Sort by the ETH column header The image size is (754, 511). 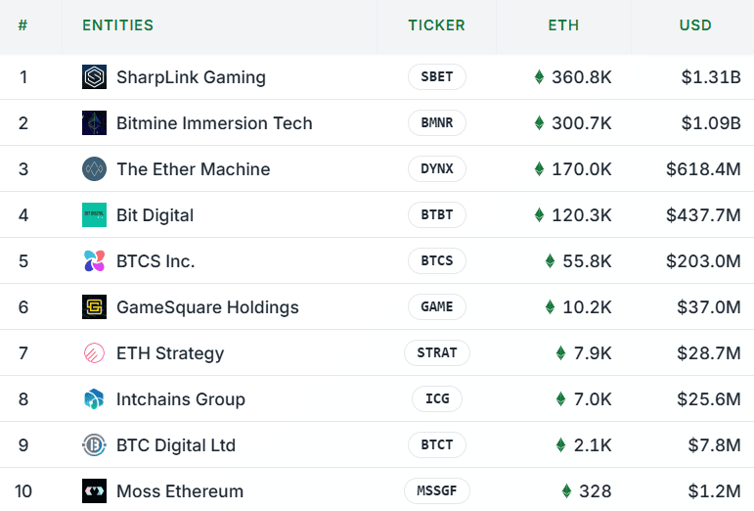(x=563, y=25)
